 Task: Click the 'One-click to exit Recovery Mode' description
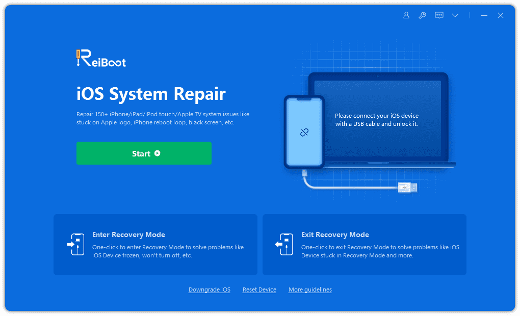click(380, 251)
